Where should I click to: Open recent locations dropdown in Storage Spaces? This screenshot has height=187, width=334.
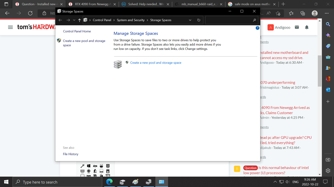point(74,20)
